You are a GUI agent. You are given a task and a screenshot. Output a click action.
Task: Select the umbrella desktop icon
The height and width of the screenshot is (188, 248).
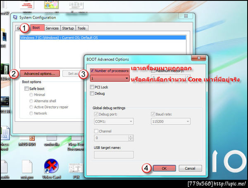click(x=52, y=141)
